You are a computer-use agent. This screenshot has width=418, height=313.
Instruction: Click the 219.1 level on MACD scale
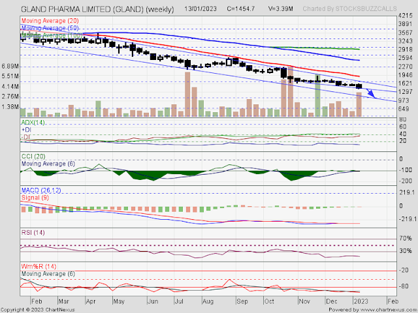407,192
